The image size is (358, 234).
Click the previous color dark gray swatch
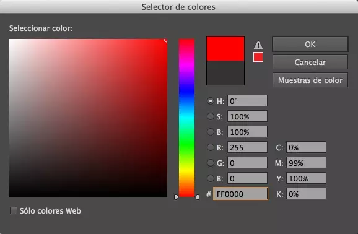tap(225, 73)
